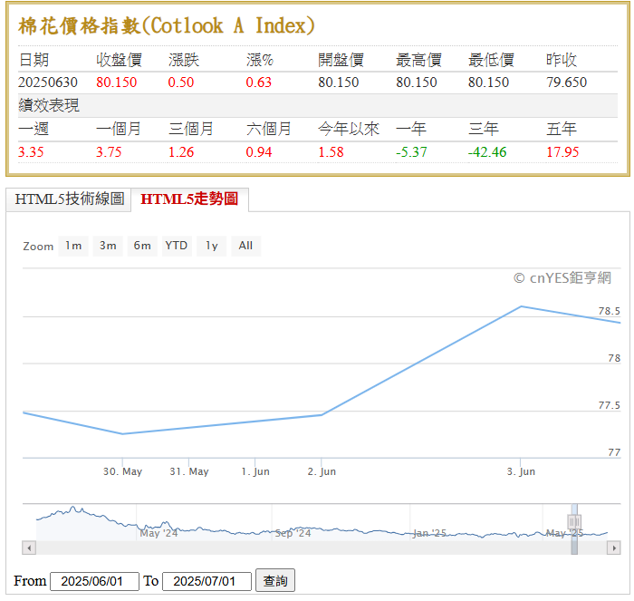Click the 2. Jun axis label
Screen dimensions: 634x601
click(x=322, y=471)
